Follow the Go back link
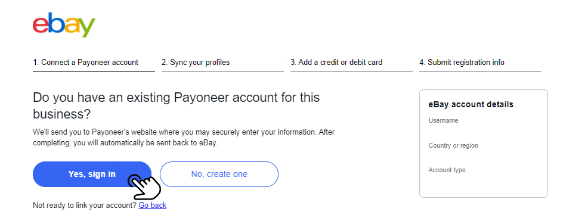The width and height of the screenshot is (588, 221). pos(152,206)
